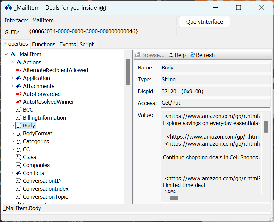Expand the Attachments tree node
The height and width of the screenshot is (222, 274).
pos(13,86)
